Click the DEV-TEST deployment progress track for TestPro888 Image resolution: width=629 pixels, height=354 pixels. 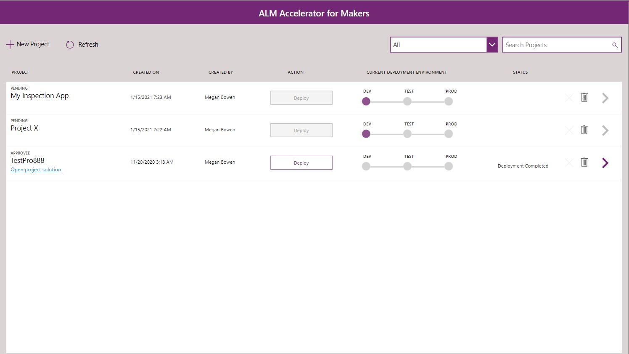386,166
